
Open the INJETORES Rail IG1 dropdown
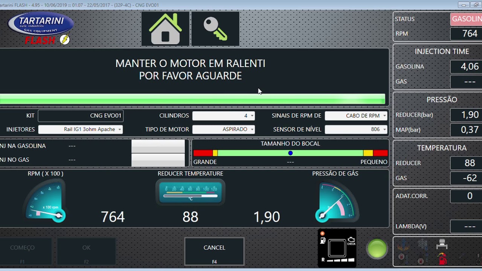point(81,129)
